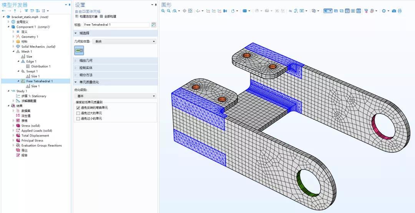
Task: Collapse the Mesh 1 tree node
Action: [x=13, y=52]
